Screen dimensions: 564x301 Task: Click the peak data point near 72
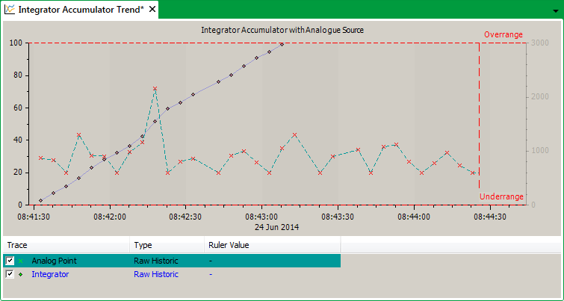155,89
